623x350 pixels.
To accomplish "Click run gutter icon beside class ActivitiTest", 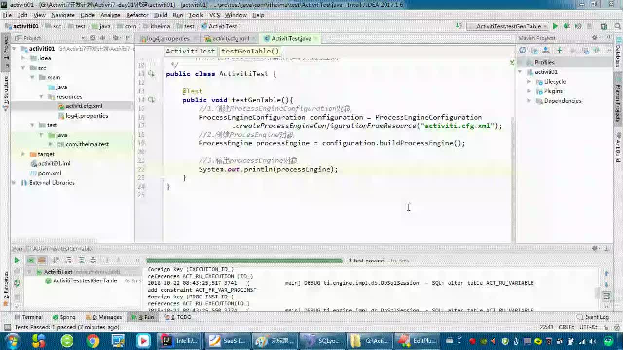I will 151,74.
